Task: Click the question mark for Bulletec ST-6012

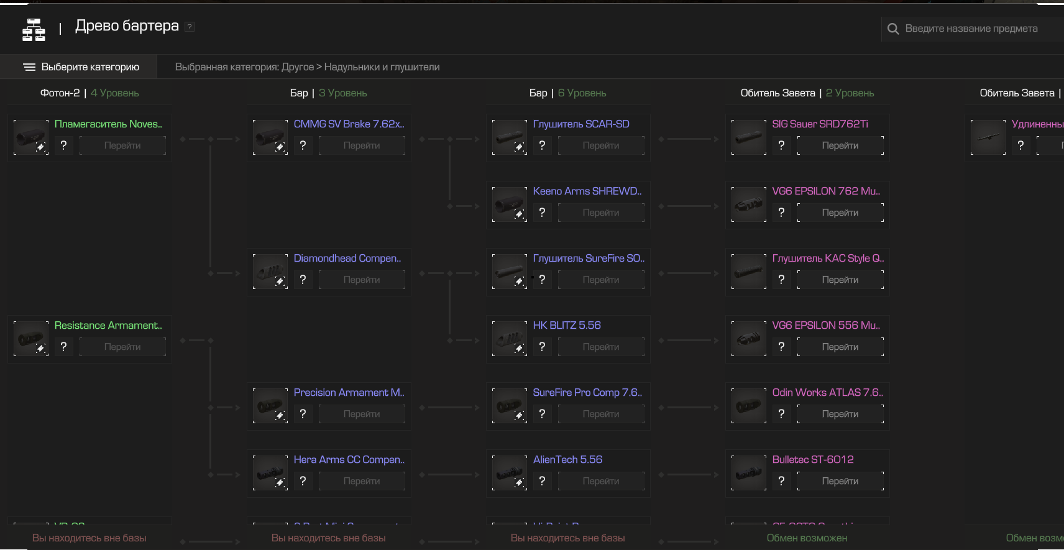Action: tap(781, 481)
